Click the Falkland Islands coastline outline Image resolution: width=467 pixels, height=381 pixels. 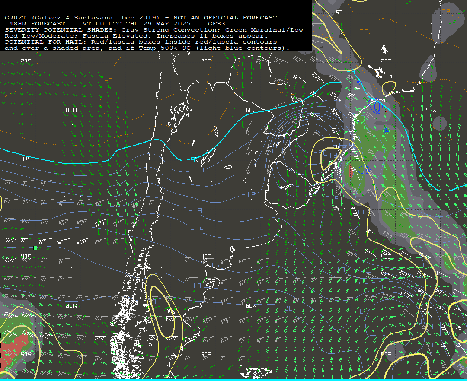256,372
